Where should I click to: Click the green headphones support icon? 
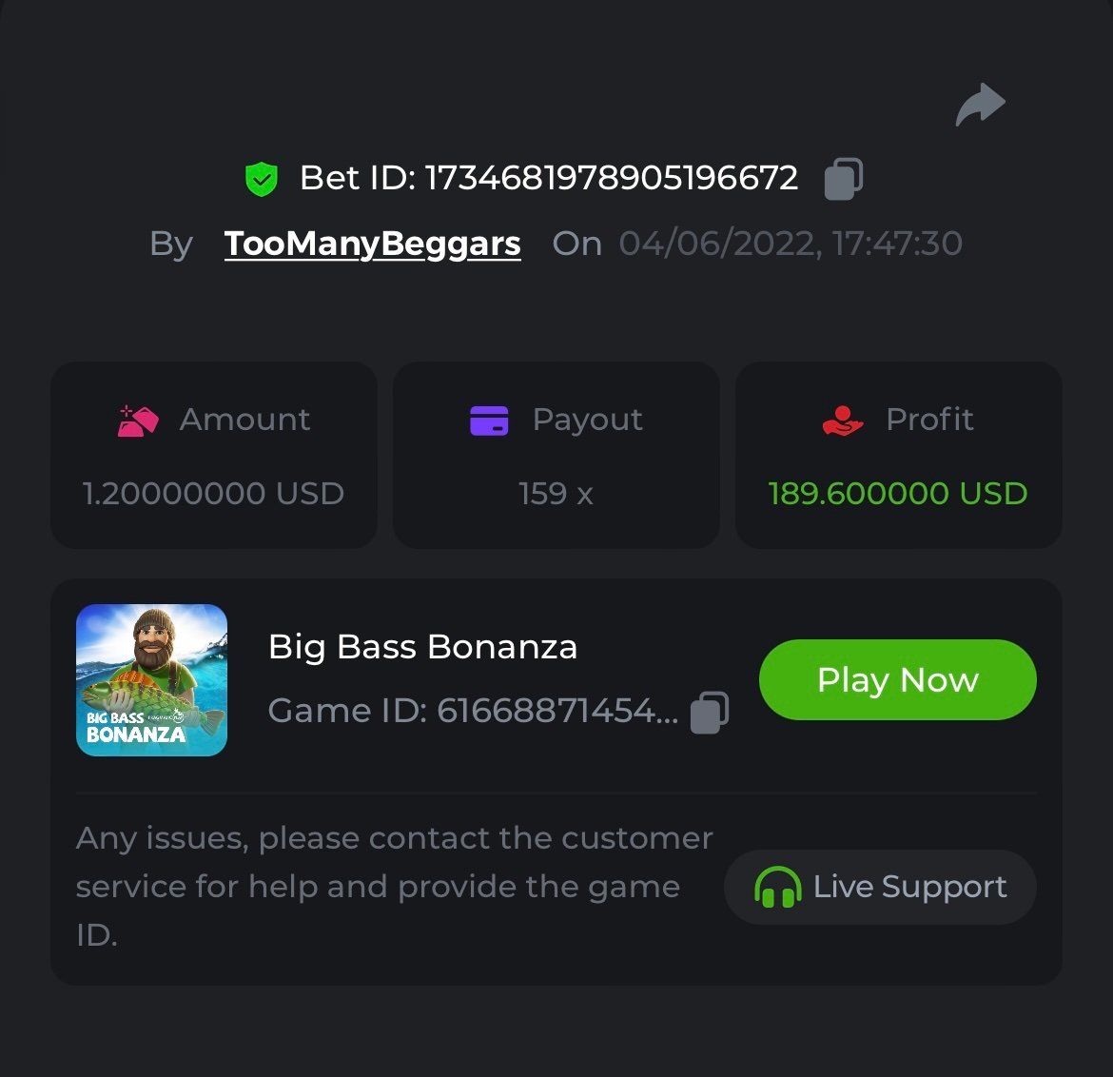[777, 888]
